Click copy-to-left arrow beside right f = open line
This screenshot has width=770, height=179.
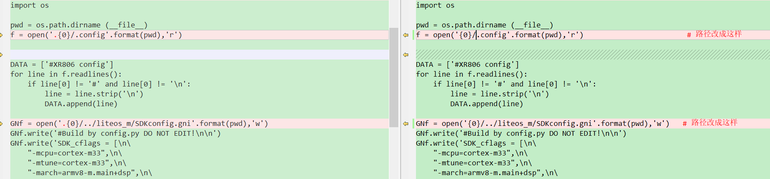click(x=406, y=35)
